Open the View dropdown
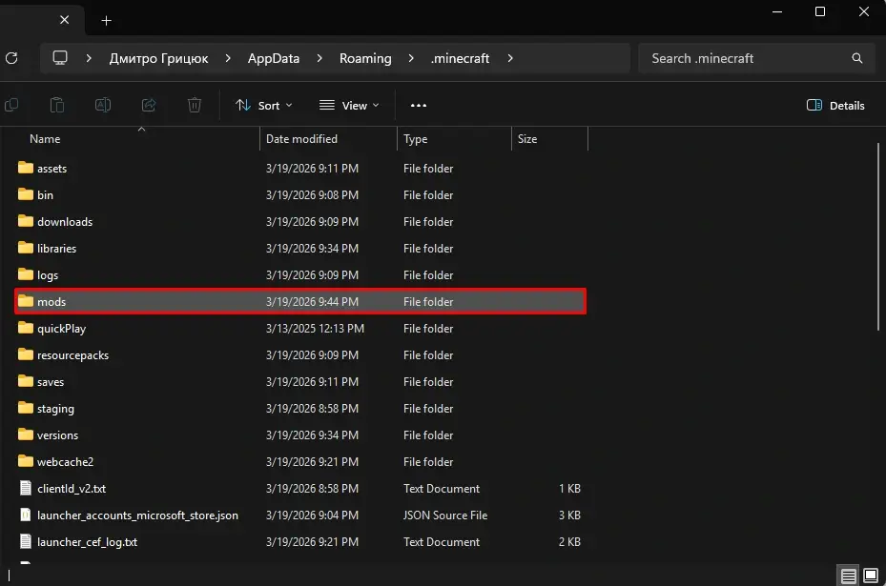Viewport: 886px width, 586px height. [x=349, y=105]
